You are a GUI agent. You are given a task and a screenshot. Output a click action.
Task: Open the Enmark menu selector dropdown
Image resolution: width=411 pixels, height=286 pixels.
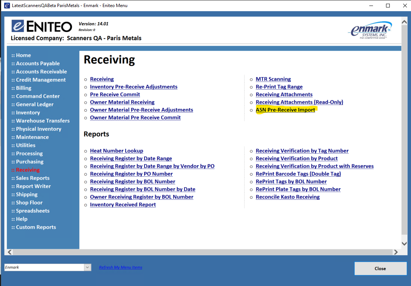[x=87, y=267]
